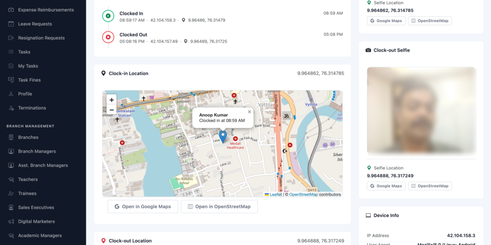The image size is (491, 245).
Task: Click the Asst. Branch Managers icon
Action: 11,165
